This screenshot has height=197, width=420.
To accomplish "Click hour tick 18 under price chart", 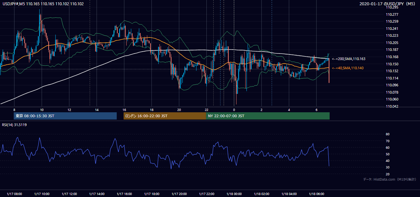I will pos(152,110).
